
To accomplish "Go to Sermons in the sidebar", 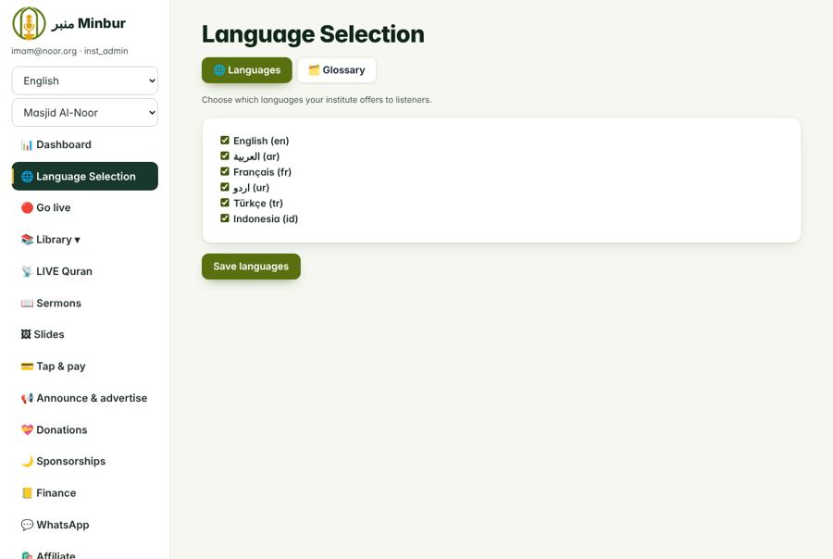I will tap(85, 304).
